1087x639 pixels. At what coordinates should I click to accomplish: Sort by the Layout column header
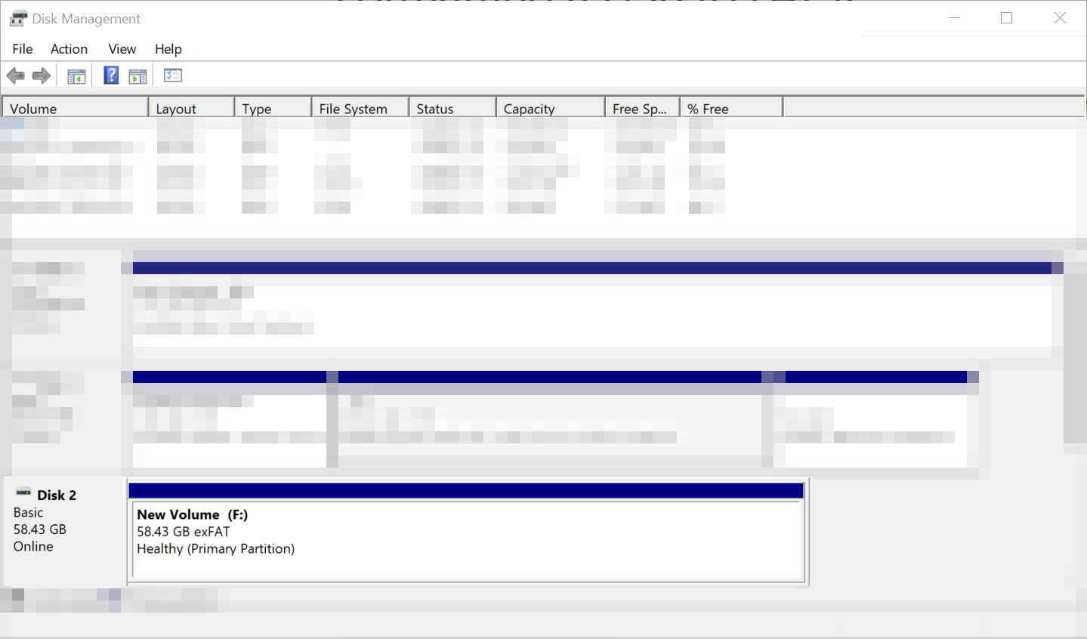pyautogui.click(x=192, y=108)
